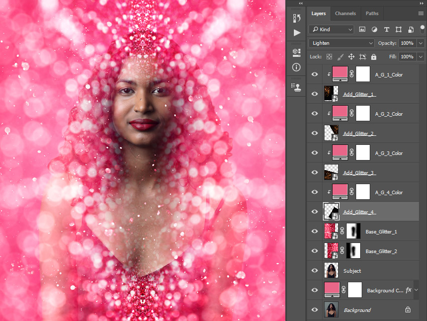Switch to the Paths tab
Image resolution: width=427 pixels, height=321 pixels.
pyautogui.click(x=372, y=14)
